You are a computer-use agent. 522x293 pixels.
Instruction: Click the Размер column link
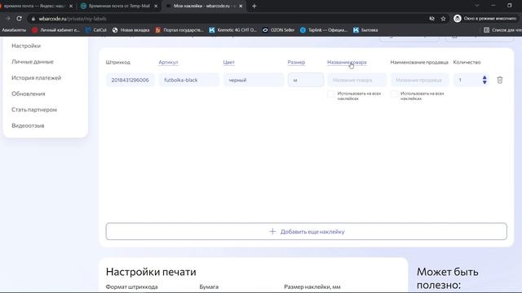(x=296, y=62)
